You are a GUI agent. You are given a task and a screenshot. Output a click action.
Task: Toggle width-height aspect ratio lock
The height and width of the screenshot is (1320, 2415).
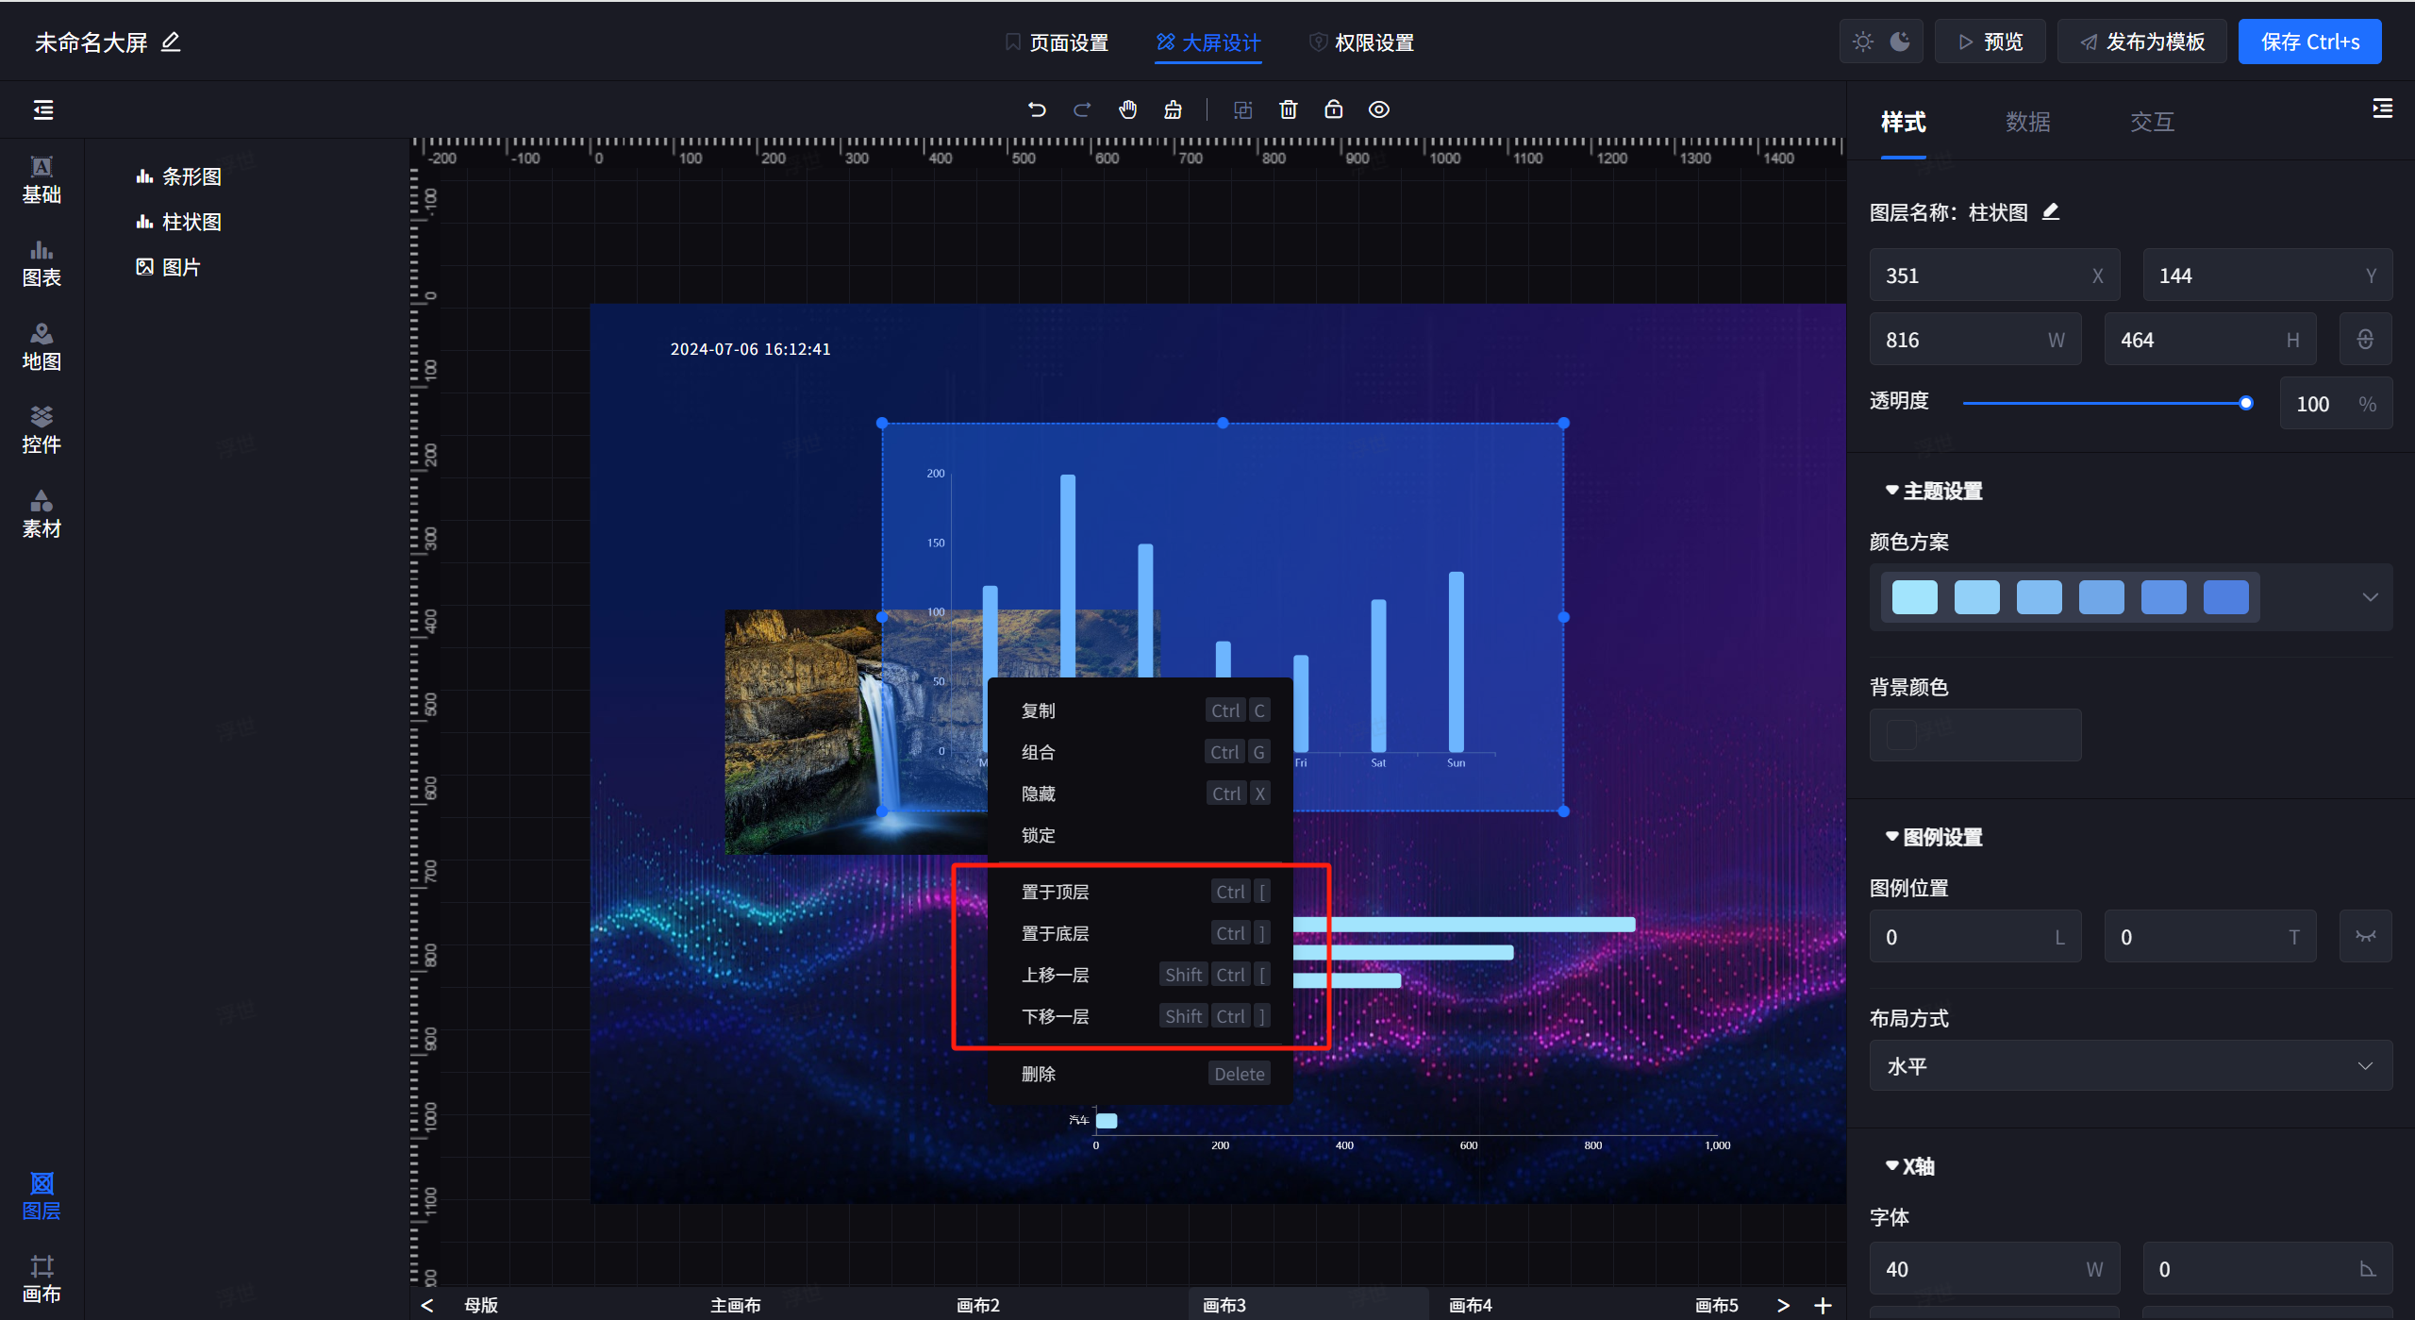[x=2364, y=340]
